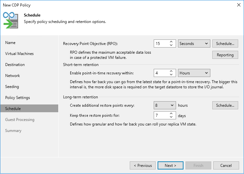This screenshot has height=174, width=244.
Task: Click the Cancel button
Action: [226, 166]
